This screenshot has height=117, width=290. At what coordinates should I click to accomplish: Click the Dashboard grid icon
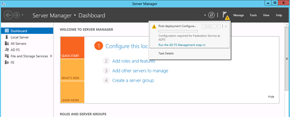[x=7, y=31]
